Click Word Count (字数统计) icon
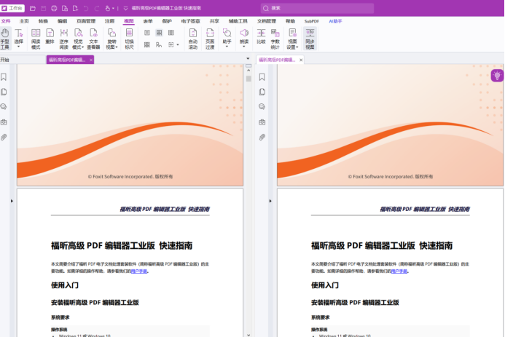This screenshot has width=505, height=337. [x=275, y=39]
